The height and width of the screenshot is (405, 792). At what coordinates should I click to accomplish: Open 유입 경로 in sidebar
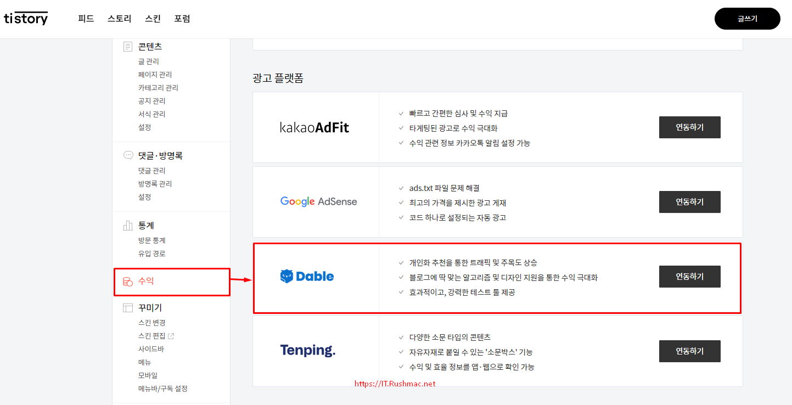(152, 254)
